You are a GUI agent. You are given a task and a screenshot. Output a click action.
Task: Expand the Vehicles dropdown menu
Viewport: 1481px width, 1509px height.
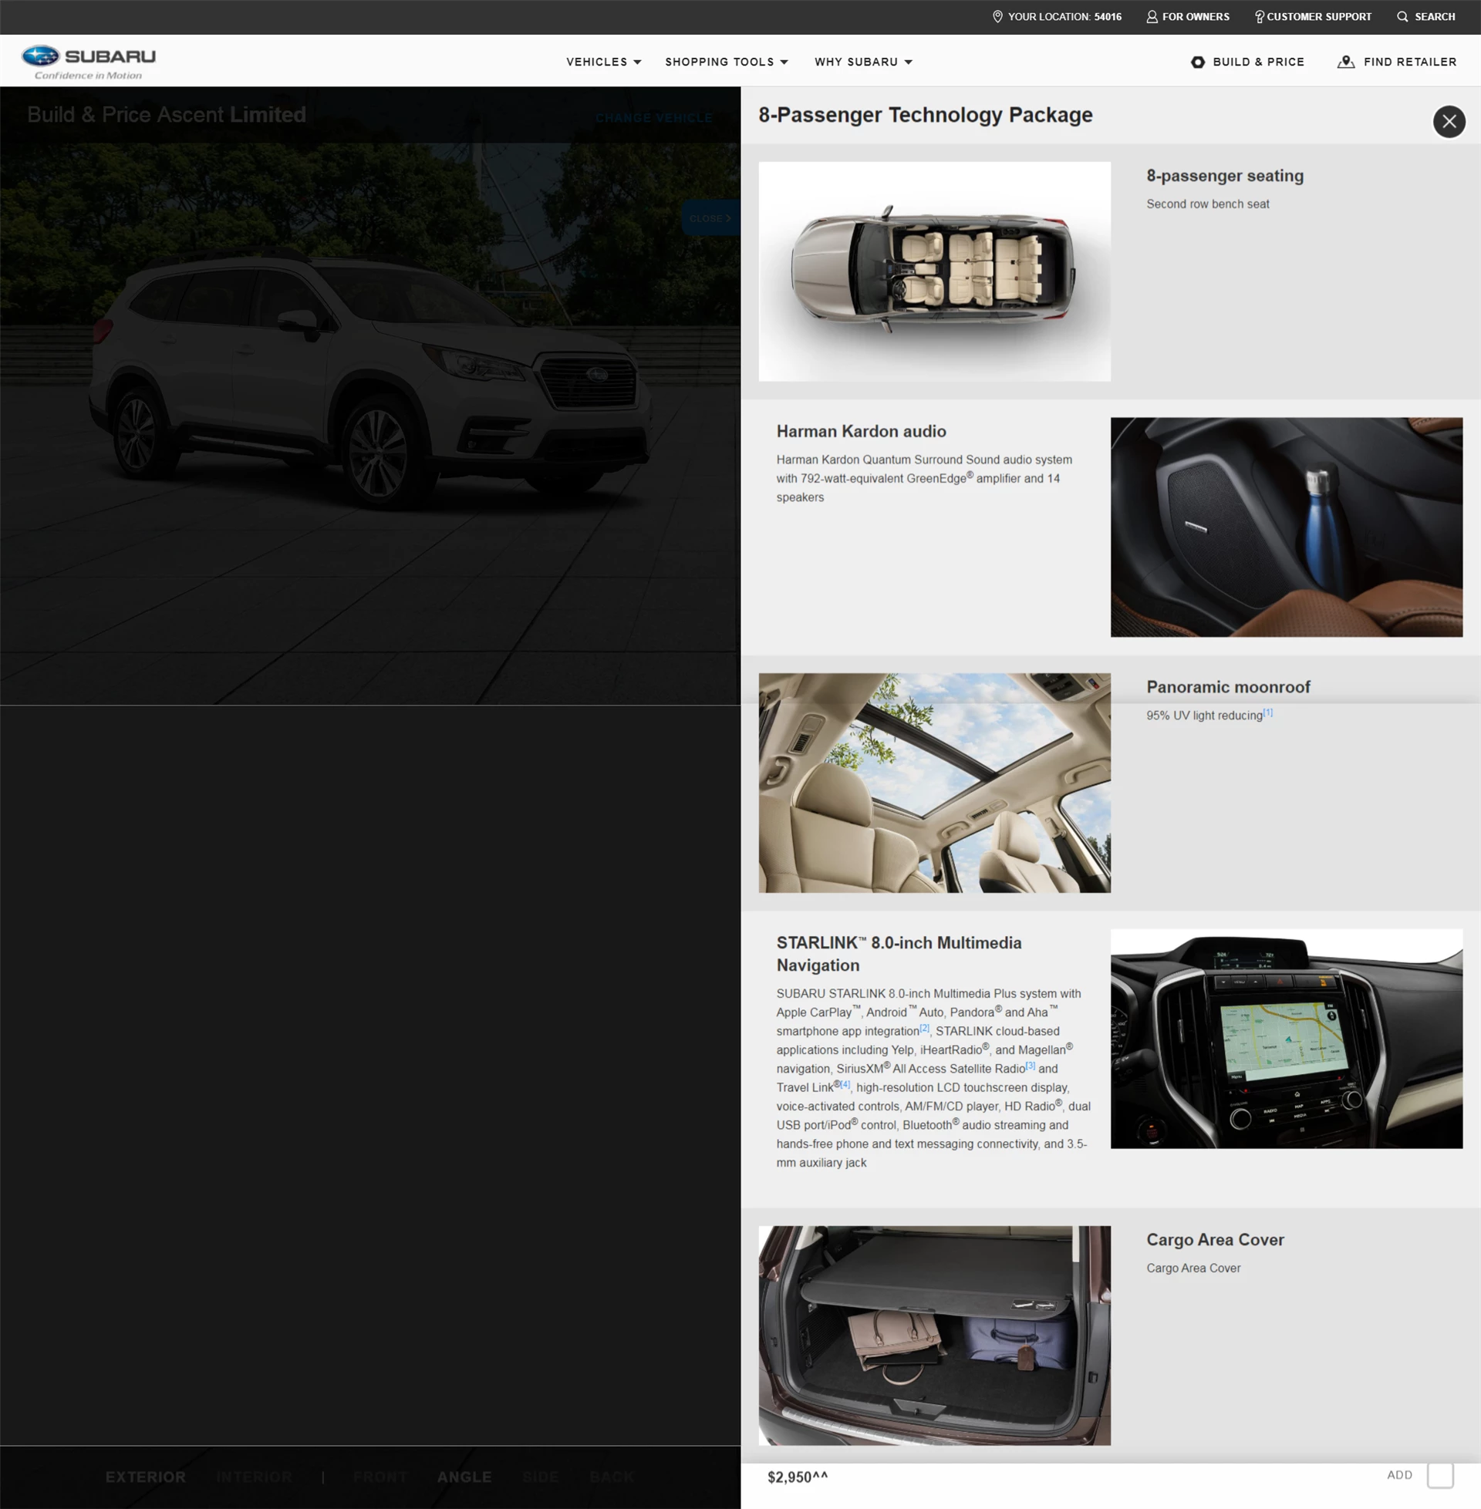[603, 62]
